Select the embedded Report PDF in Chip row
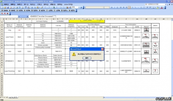 146,30
